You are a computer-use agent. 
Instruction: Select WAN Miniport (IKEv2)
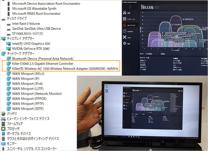pos(28,74)
